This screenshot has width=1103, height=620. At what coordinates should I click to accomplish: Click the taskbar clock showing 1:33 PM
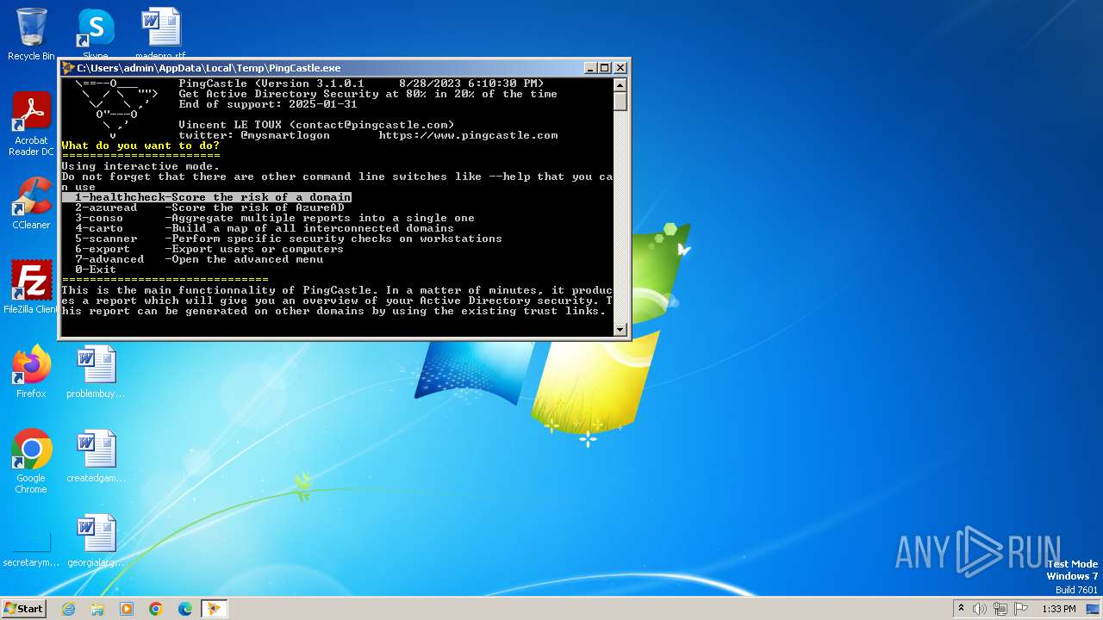(x=1059, y=609)
